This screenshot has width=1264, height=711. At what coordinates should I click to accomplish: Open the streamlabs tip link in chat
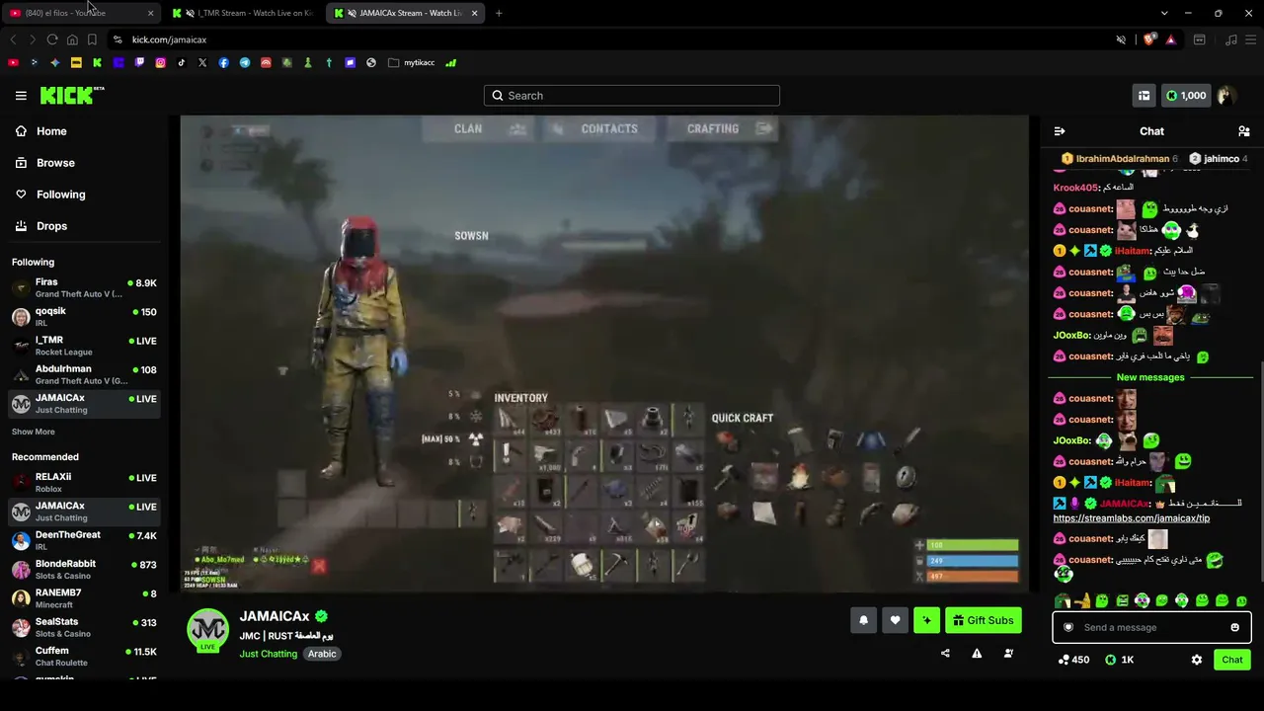click(x=1132, y=518)
